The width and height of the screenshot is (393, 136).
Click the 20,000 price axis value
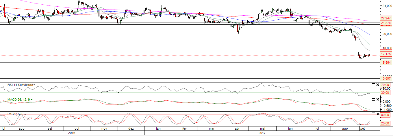(x=387, y=34)
